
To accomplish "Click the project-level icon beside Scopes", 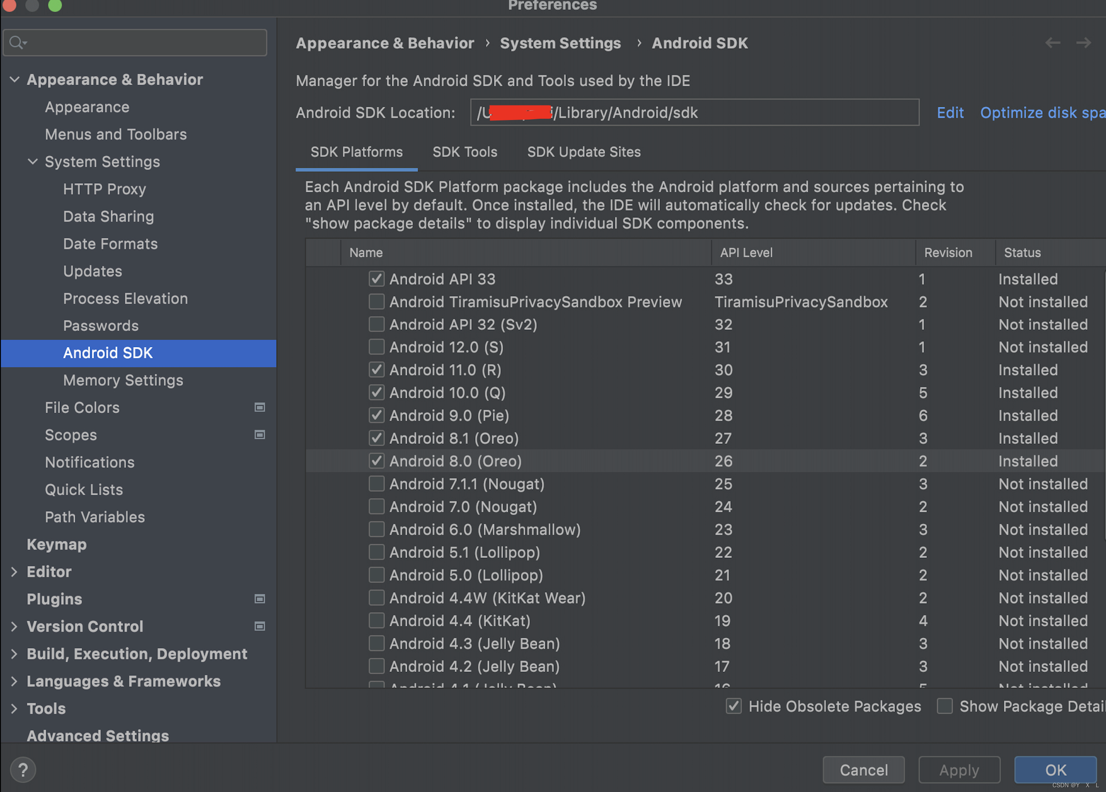I will tap(260, 434).
